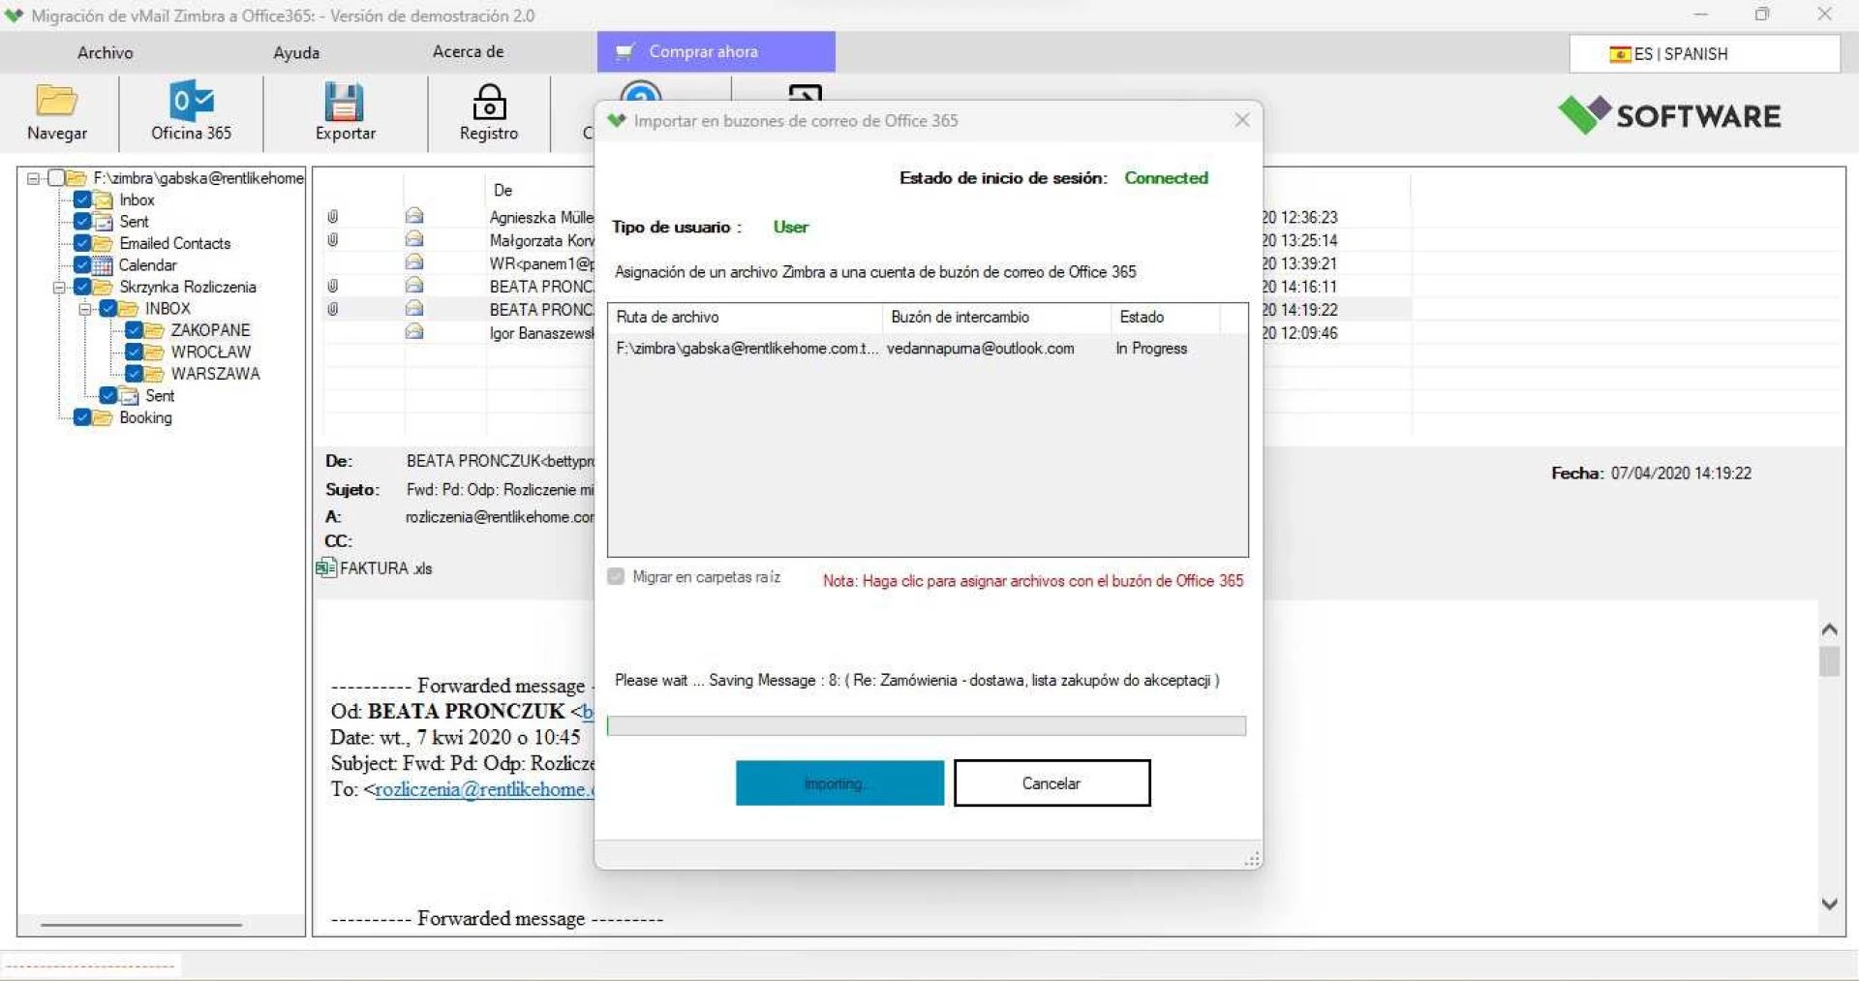This screenshot has width=1859, height=981.
Task: Click the Cancelar button
Action: [1051, 782]
